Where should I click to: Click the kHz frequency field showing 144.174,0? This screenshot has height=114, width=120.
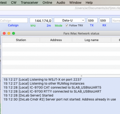pos(41,20)
